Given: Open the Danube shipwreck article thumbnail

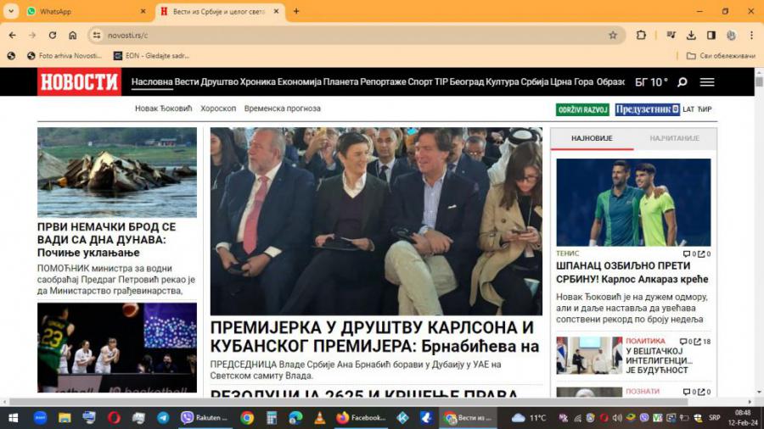Looking at the screenshot, I should coord(117,172).
